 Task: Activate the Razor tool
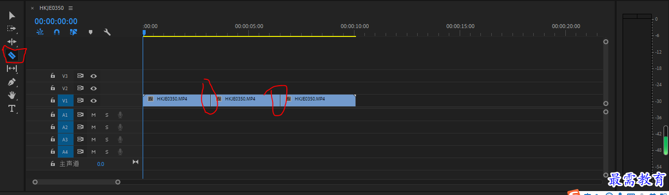(x=12, y=56)
